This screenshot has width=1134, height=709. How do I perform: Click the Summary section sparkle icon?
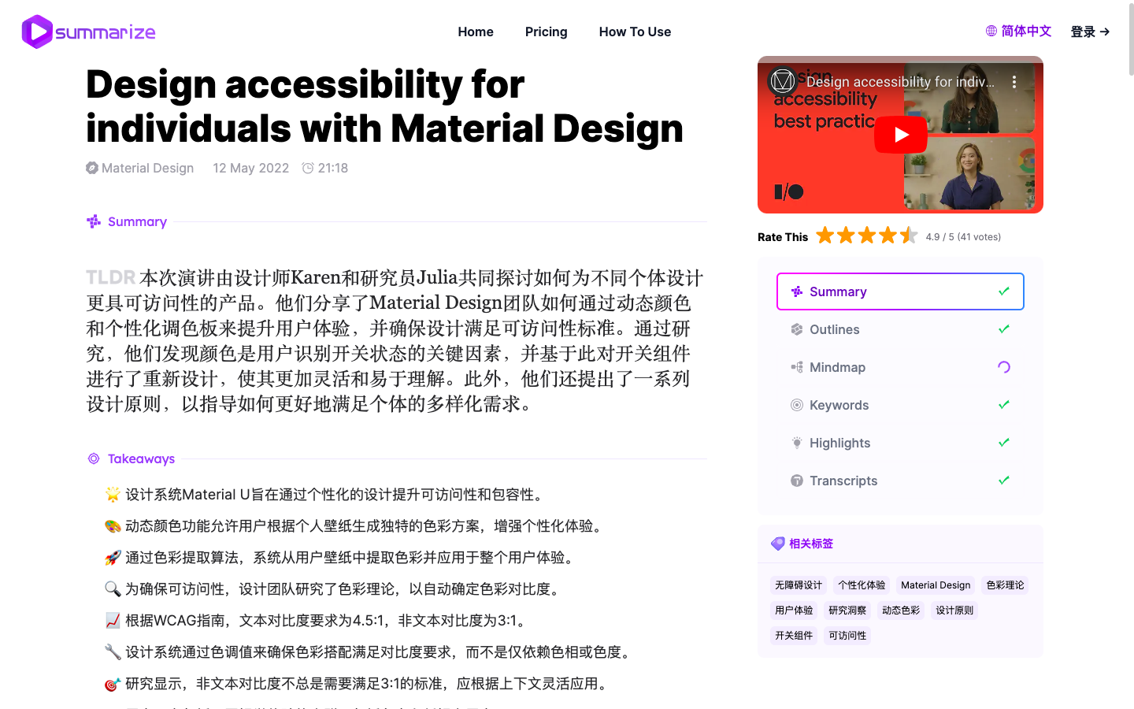click(x=94, y=221)
